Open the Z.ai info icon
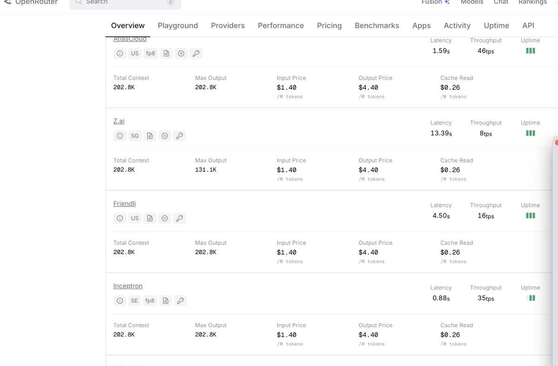 tap(120, 136)
